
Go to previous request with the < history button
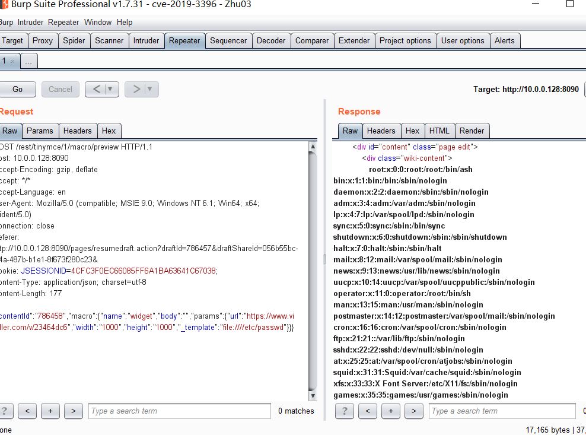point(97,89)
